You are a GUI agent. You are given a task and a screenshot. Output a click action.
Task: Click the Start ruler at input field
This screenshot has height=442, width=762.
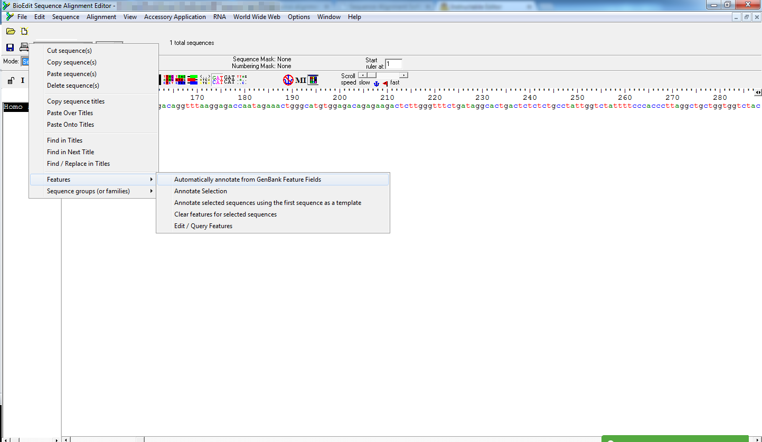393,64
